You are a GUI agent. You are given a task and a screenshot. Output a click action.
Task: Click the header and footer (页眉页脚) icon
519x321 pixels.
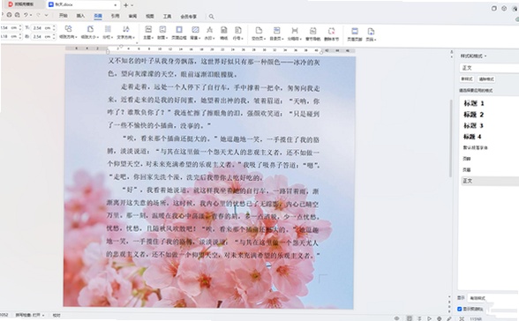pyautogui.click(x=355, y=34)
